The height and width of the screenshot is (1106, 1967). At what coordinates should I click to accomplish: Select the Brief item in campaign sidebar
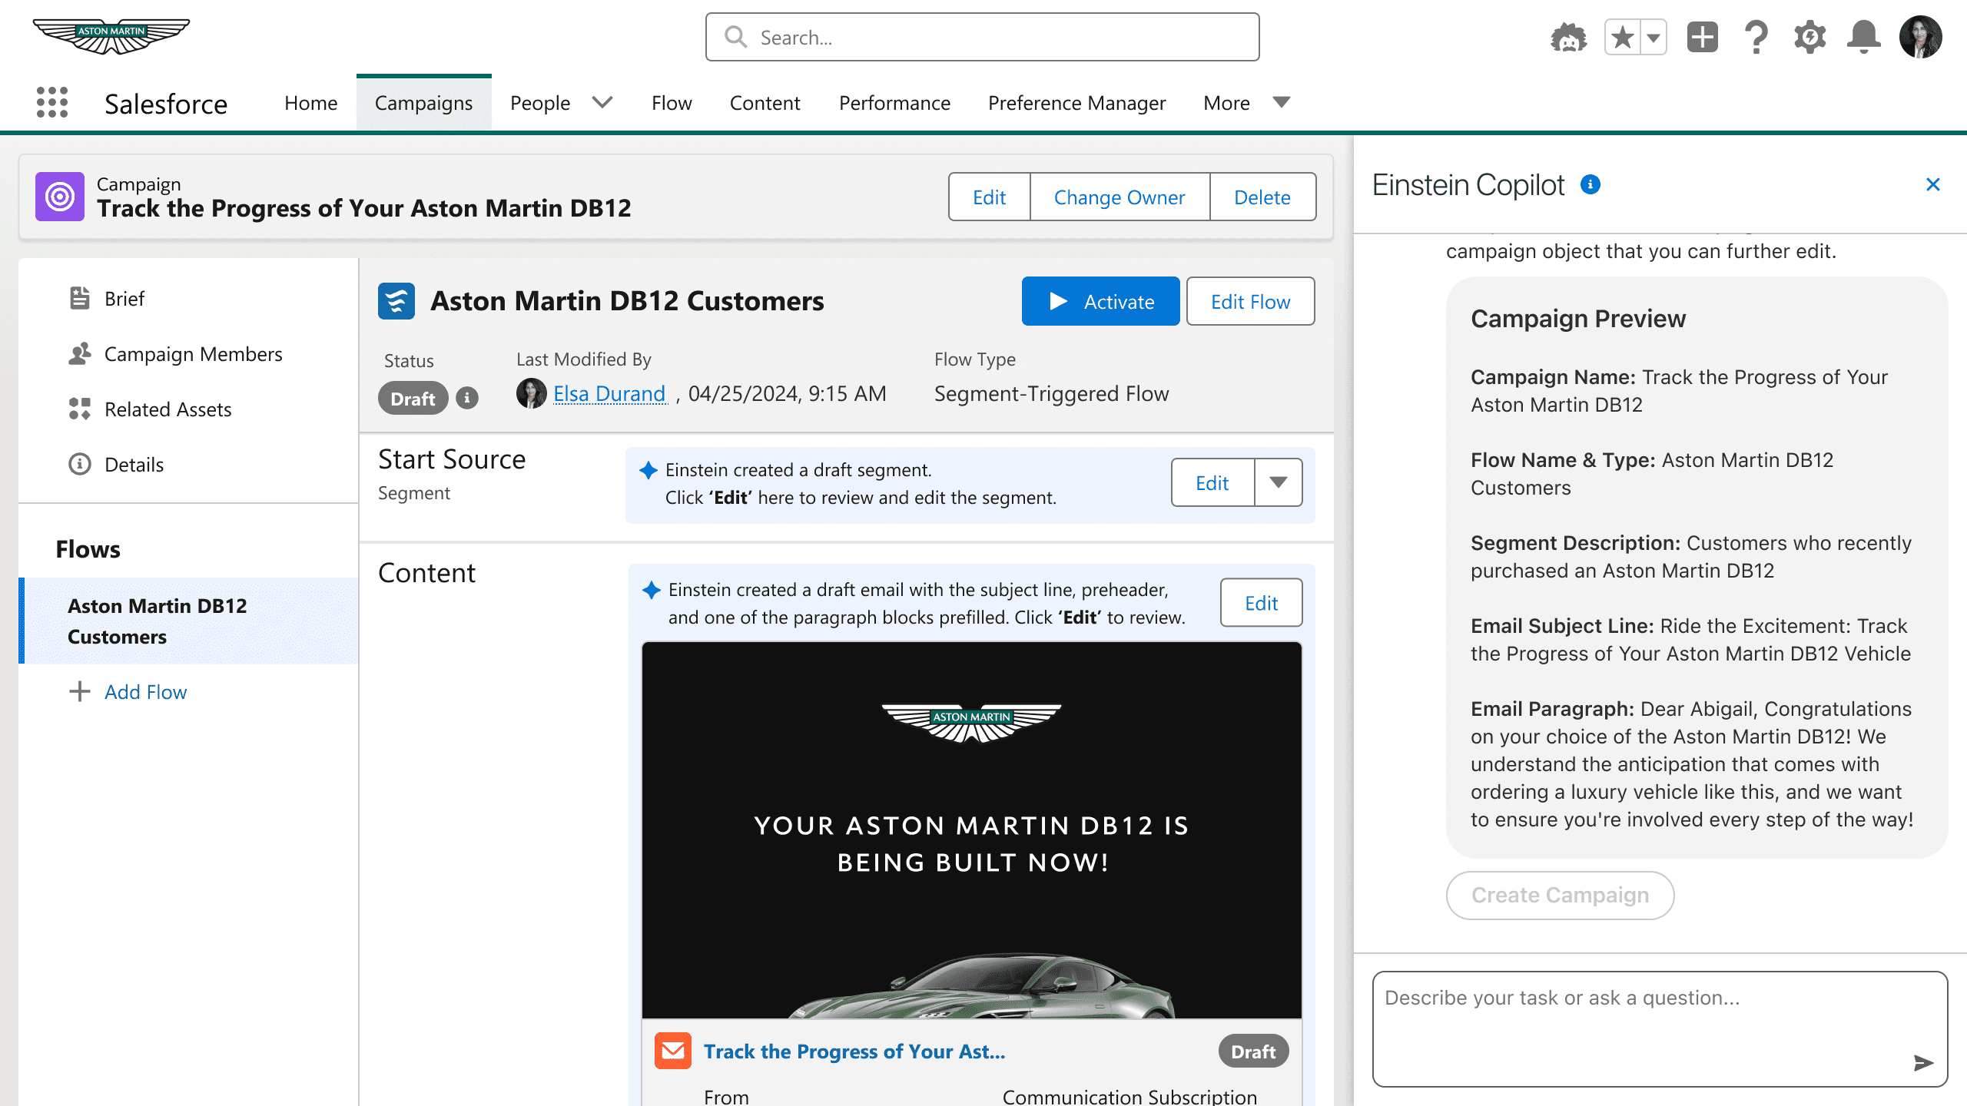124,299
